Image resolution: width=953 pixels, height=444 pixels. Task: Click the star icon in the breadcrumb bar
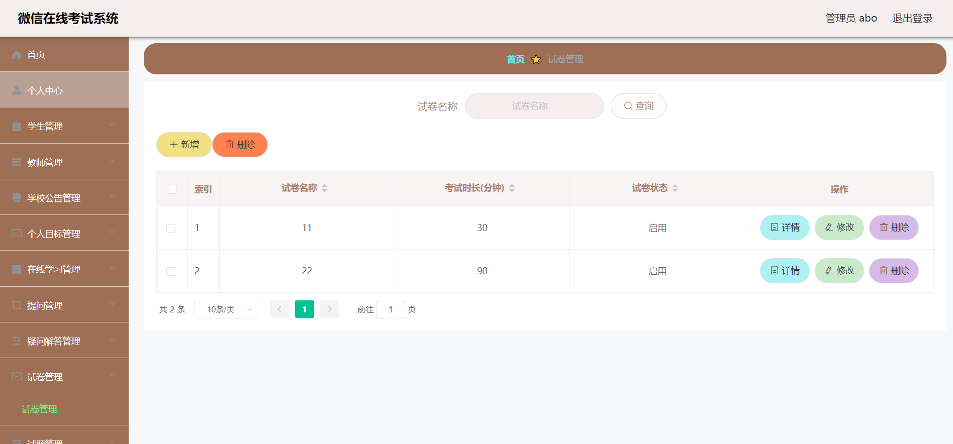tap(536, 59)
